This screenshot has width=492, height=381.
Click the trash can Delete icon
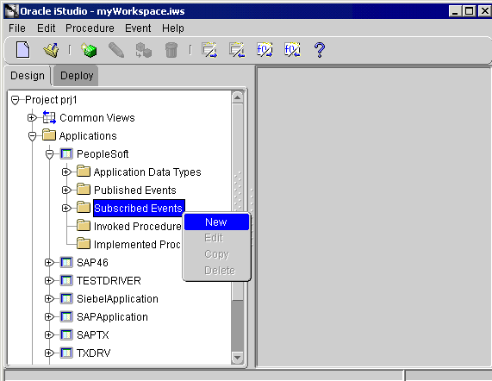[171, 50]
